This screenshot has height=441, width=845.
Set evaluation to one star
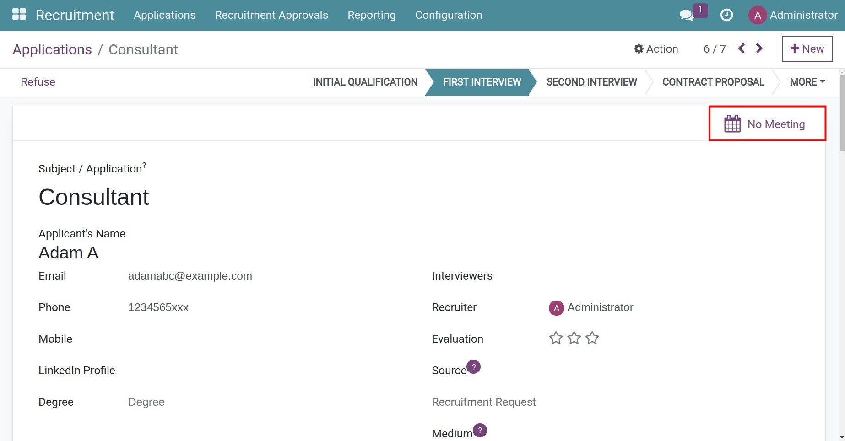(x=556, y=338)
